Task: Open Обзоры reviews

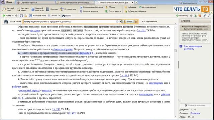Action: [110, 7]
